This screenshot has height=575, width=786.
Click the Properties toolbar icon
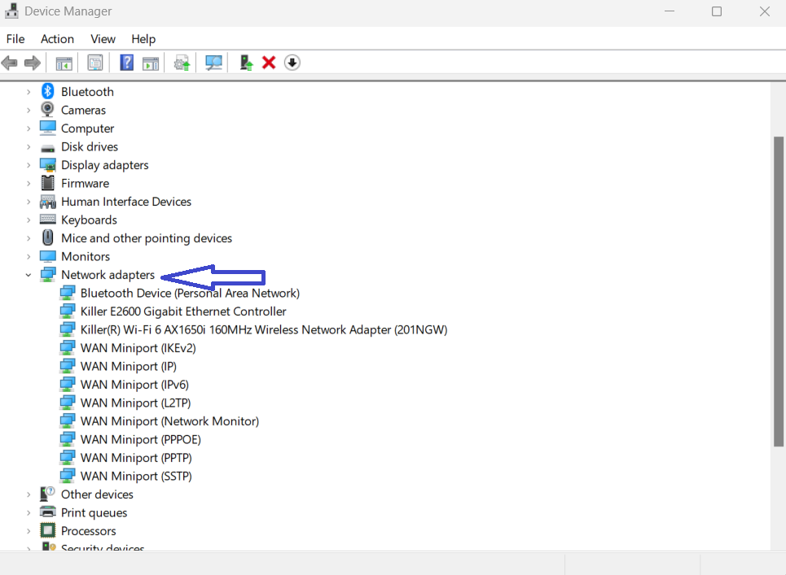pyautogui.click(x=95, y=63)
